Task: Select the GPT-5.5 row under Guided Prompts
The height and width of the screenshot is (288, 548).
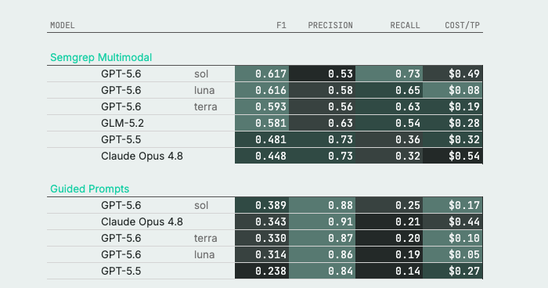Action: pos(265,271)
